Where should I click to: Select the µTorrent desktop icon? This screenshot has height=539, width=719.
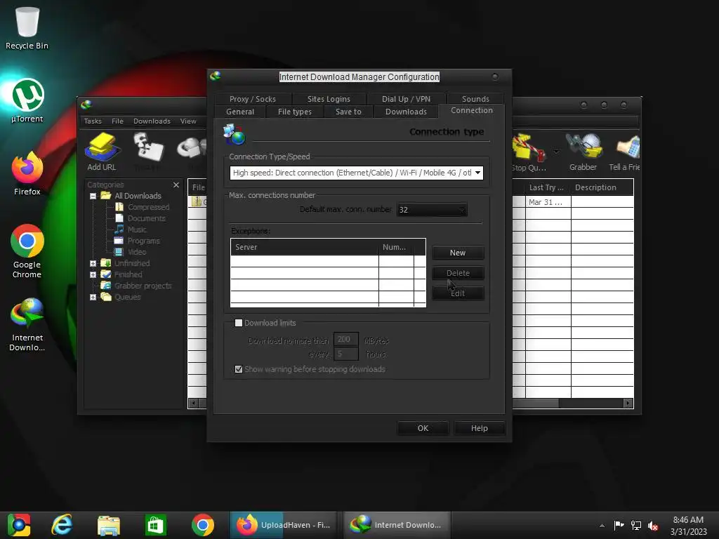(27, 101)
